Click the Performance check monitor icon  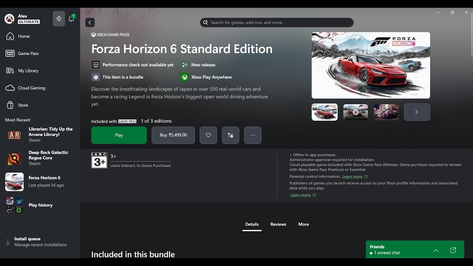click(96, 65)
